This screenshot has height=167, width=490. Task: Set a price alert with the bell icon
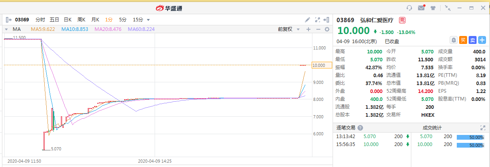(x=454, y=40)
